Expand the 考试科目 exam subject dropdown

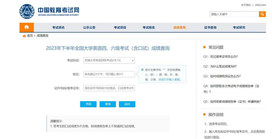tap(109, 60)
